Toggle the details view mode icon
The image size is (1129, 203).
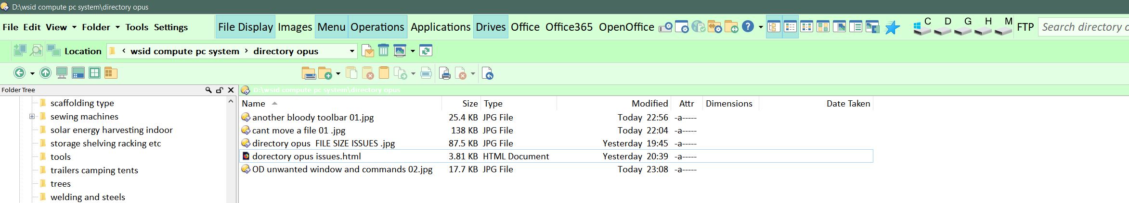point(790,27)
